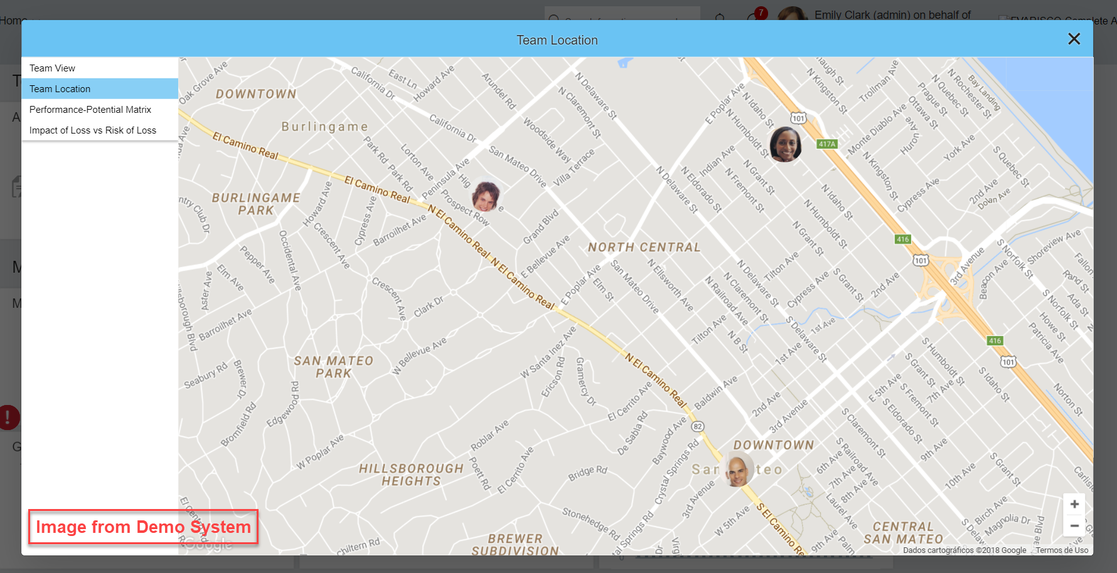Click the 417A exit marker
This screenshot has height=573, width=1117.
(x=827, y=144)
